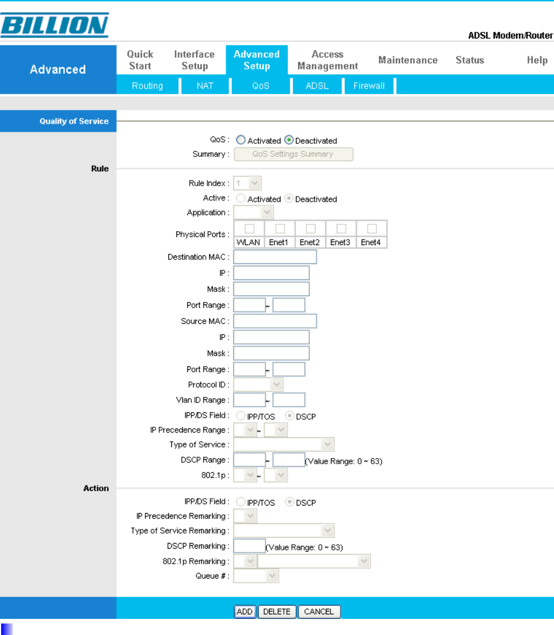Image resolution: width=554 pixels, height=635 pixels.
Task: Go to Interface Setup tab
Action: (x=194, y=60)
